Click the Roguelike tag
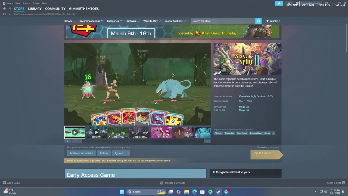This screenshot has height=196, width=348. (x=229, y=133)
